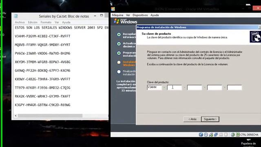The image size is (261, 147).
Task: Click the serial KX9WY-C4B2G-T9HR4-JF6R9-VVFFT
Action: (42, 79)
